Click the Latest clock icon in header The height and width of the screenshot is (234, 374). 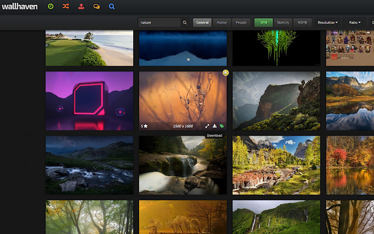click(50, 6)
